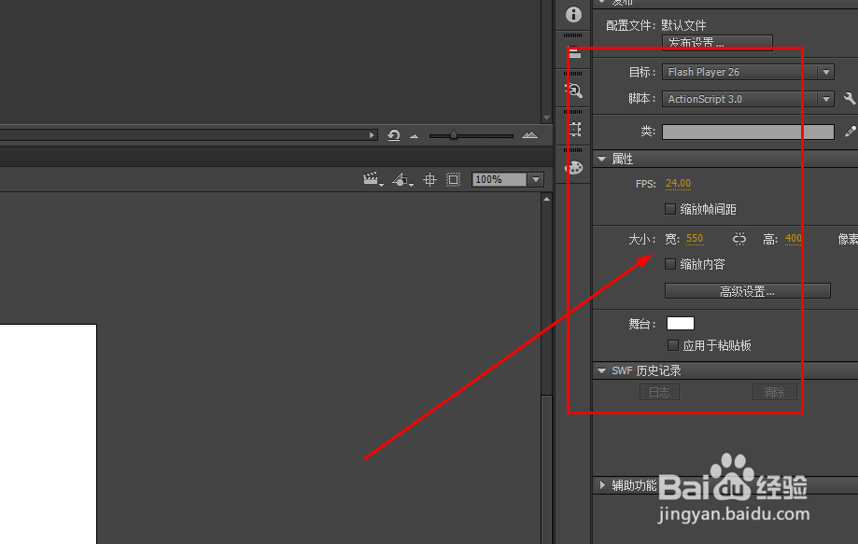Open the Find and Replace panel icon

click(x=573, y=91)
